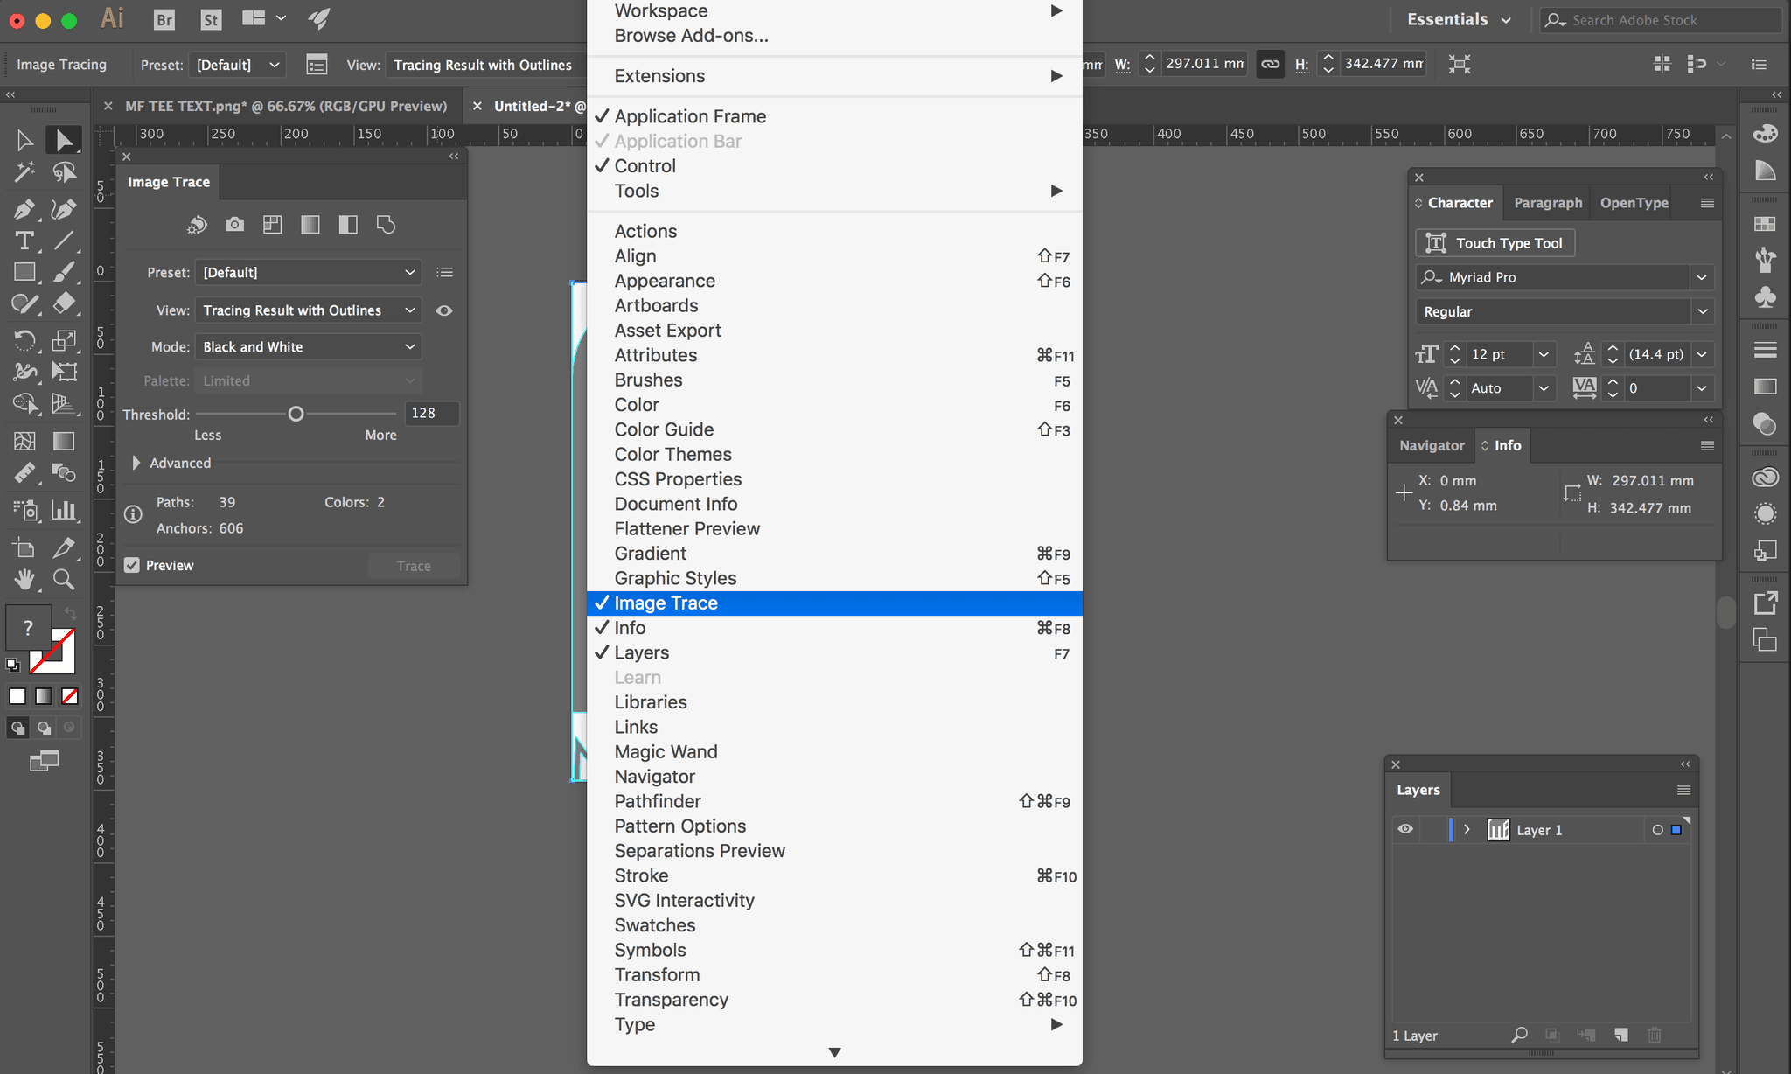Choose Pathfinder from the Window menu

[x=658, y=801]
